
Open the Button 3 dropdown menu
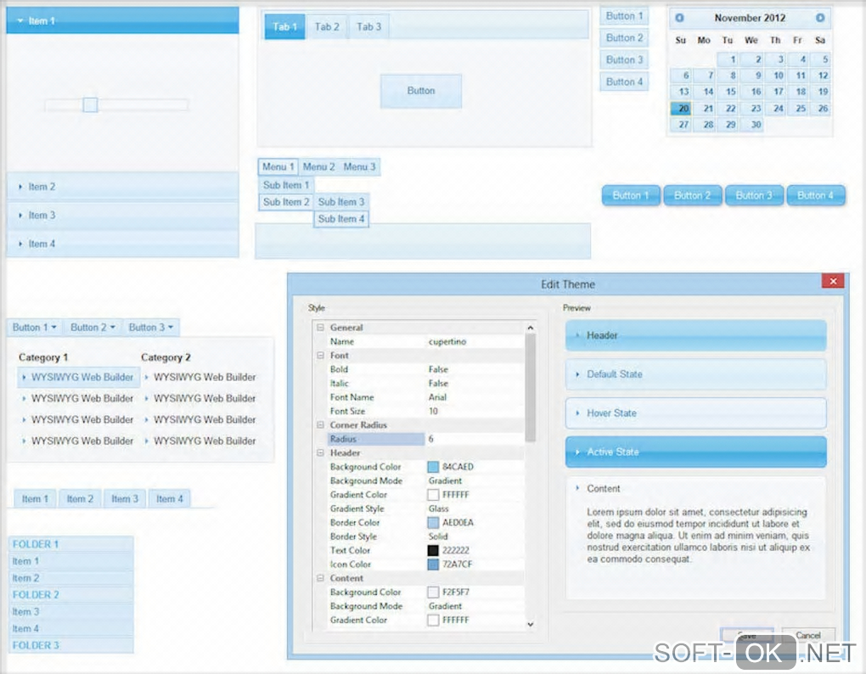point(151,328)
